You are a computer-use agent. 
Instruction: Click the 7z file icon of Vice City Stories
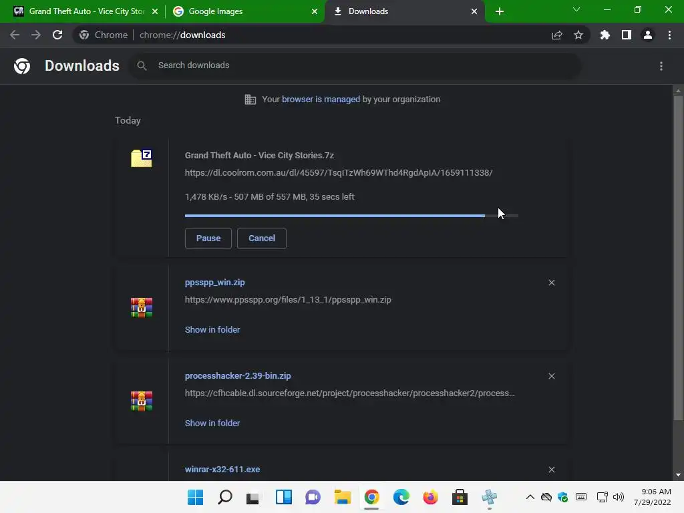point(142,158)
